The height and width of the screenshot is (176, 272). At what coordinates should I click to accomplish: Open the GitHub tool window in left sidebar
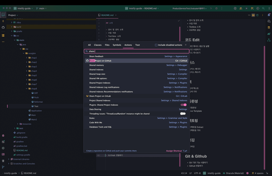[x=3, y=27]
